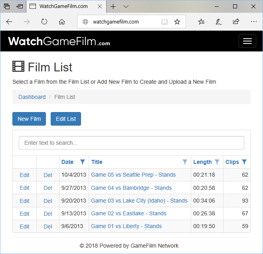
Task: Open Game 03 vs Lake City (Idaho)
Action: (x=139, y=201)
